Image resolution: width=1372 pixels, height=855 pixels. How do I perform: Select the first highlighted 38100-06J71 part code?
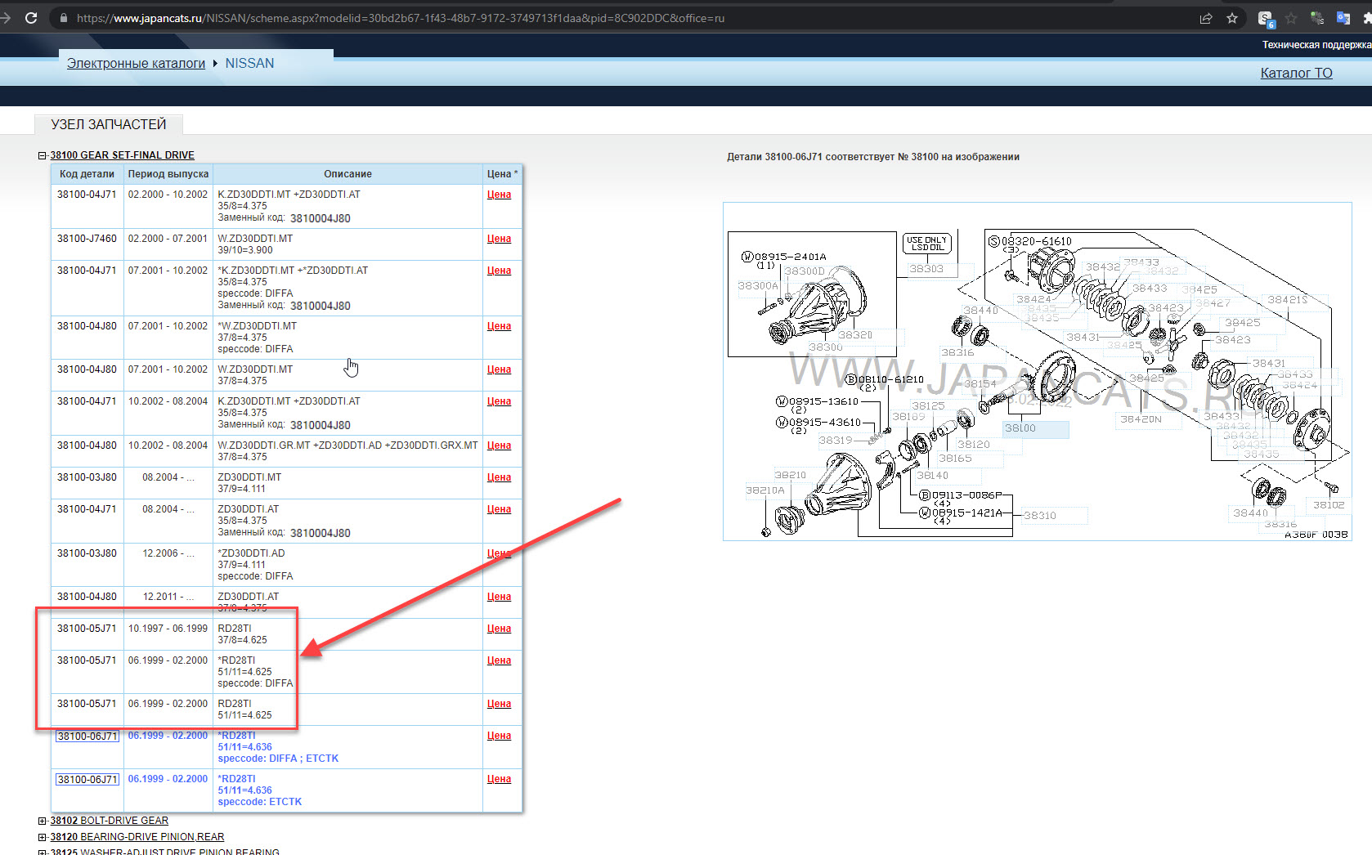[87, 736]
